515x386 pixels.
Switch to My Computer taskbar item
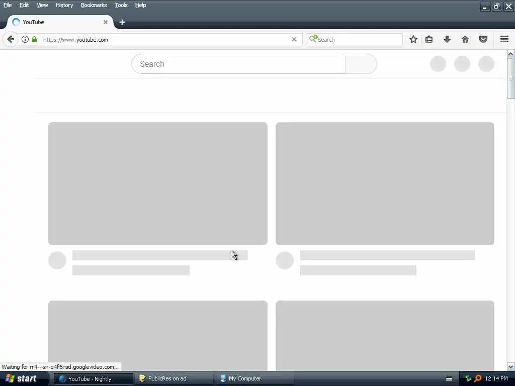point(254,378)
